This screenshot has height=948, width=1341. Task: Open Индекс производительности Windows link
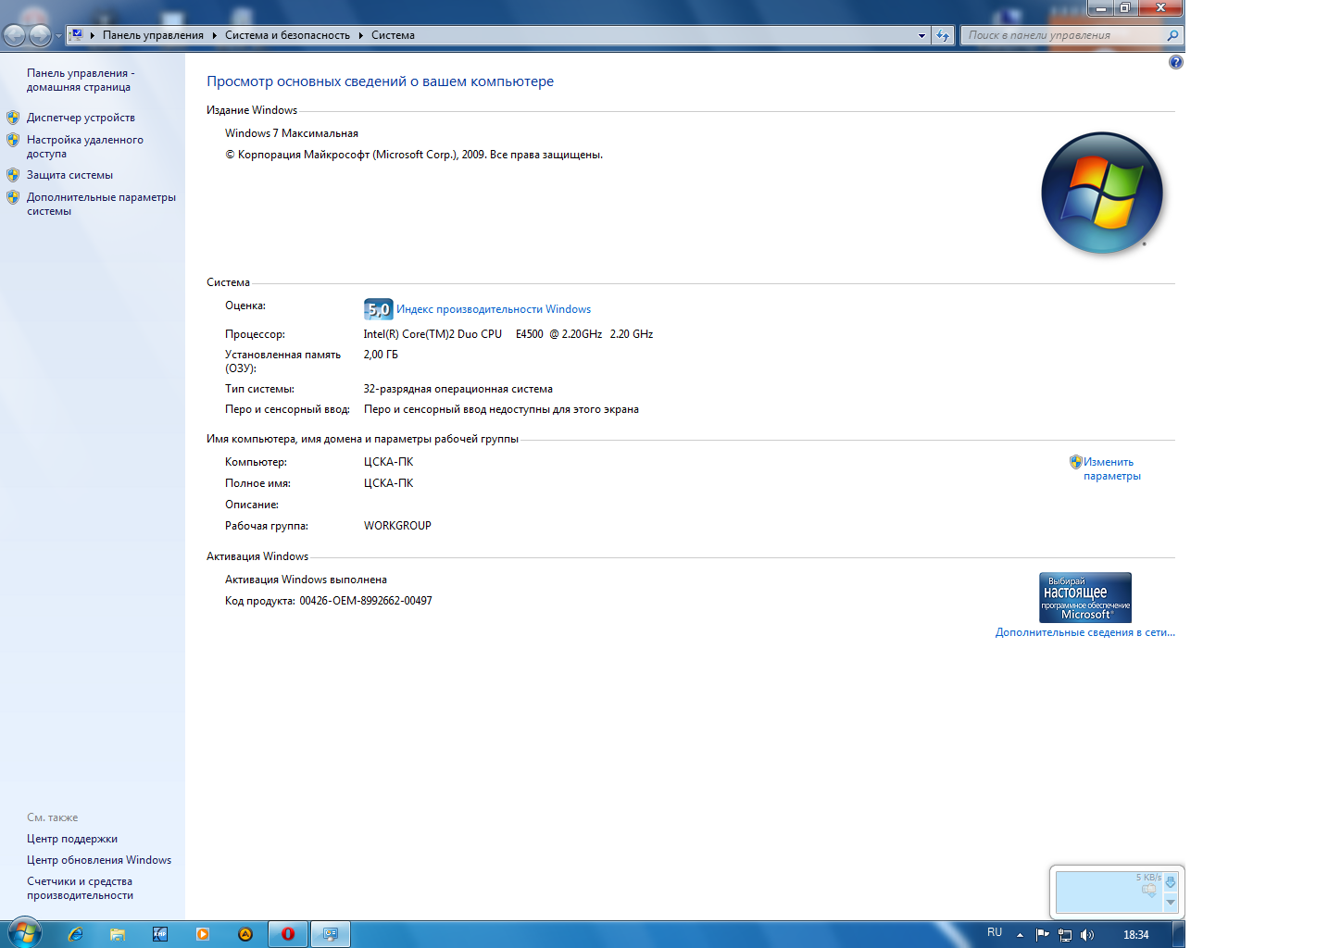point(493,309)
